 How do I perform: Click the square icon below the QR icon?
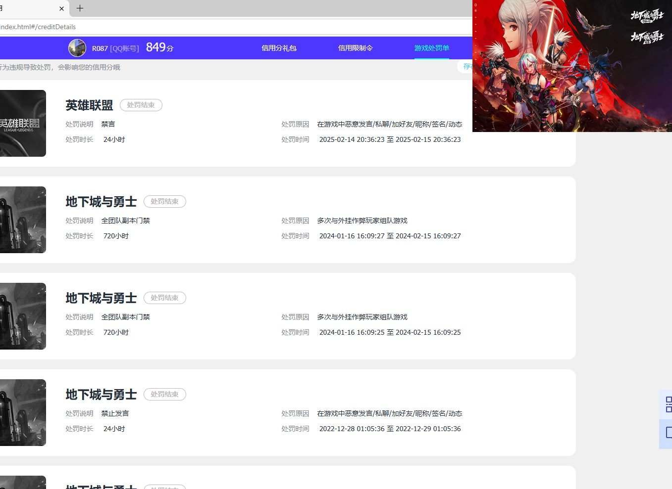[x=669, y=433]
